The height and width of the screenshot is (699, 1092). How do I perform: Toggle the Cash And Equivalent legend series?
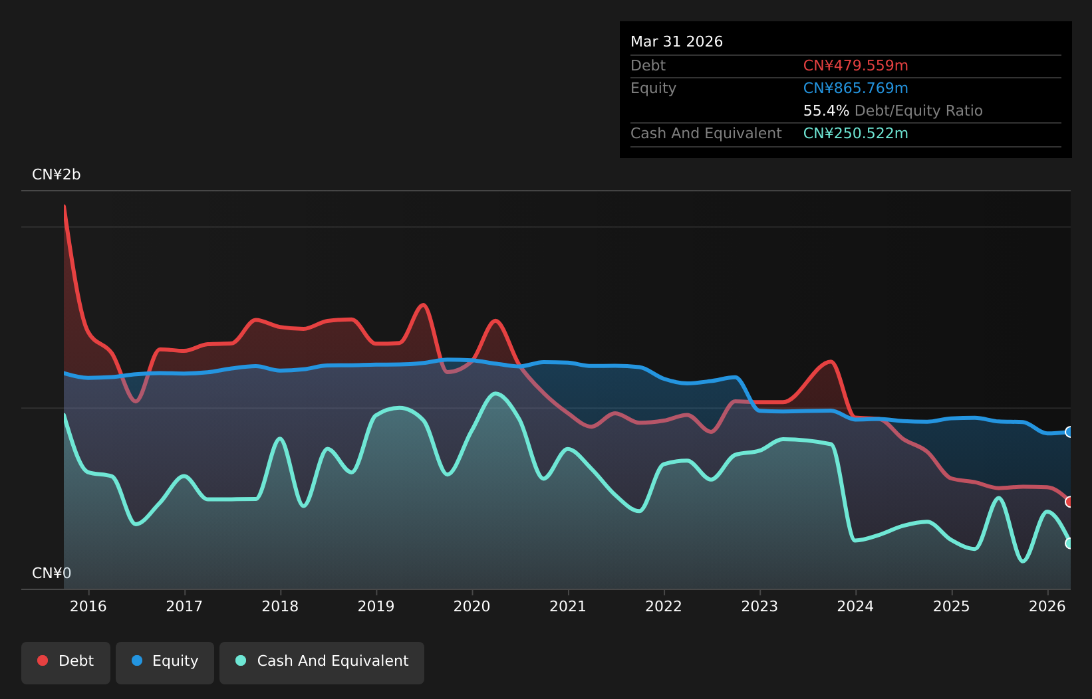(322, 662)
